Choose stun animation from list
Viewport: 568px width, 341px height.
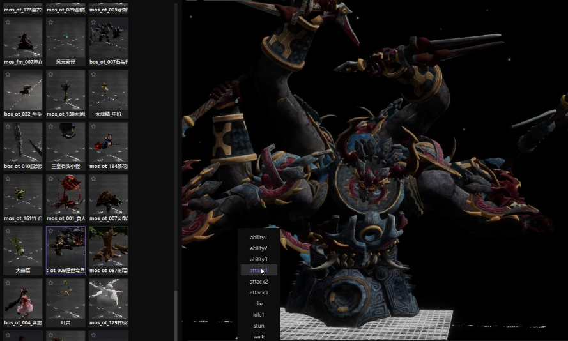point(259,326)
